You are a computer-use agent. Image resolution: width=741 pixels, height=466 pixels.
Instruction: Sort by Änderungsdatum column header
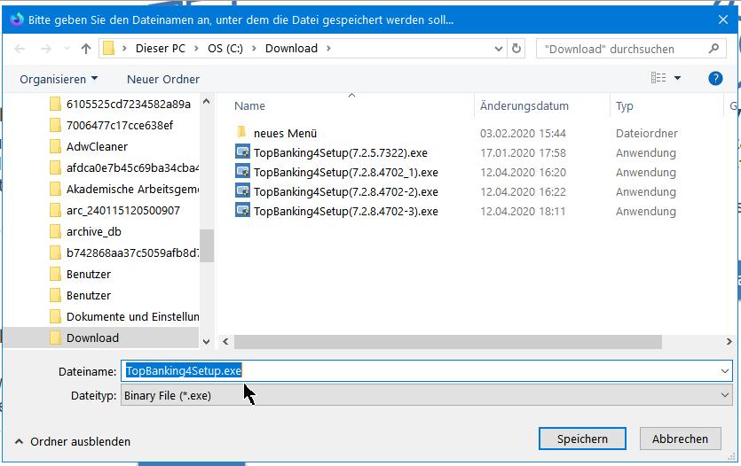pyautogui.click(x=524, y=105)
